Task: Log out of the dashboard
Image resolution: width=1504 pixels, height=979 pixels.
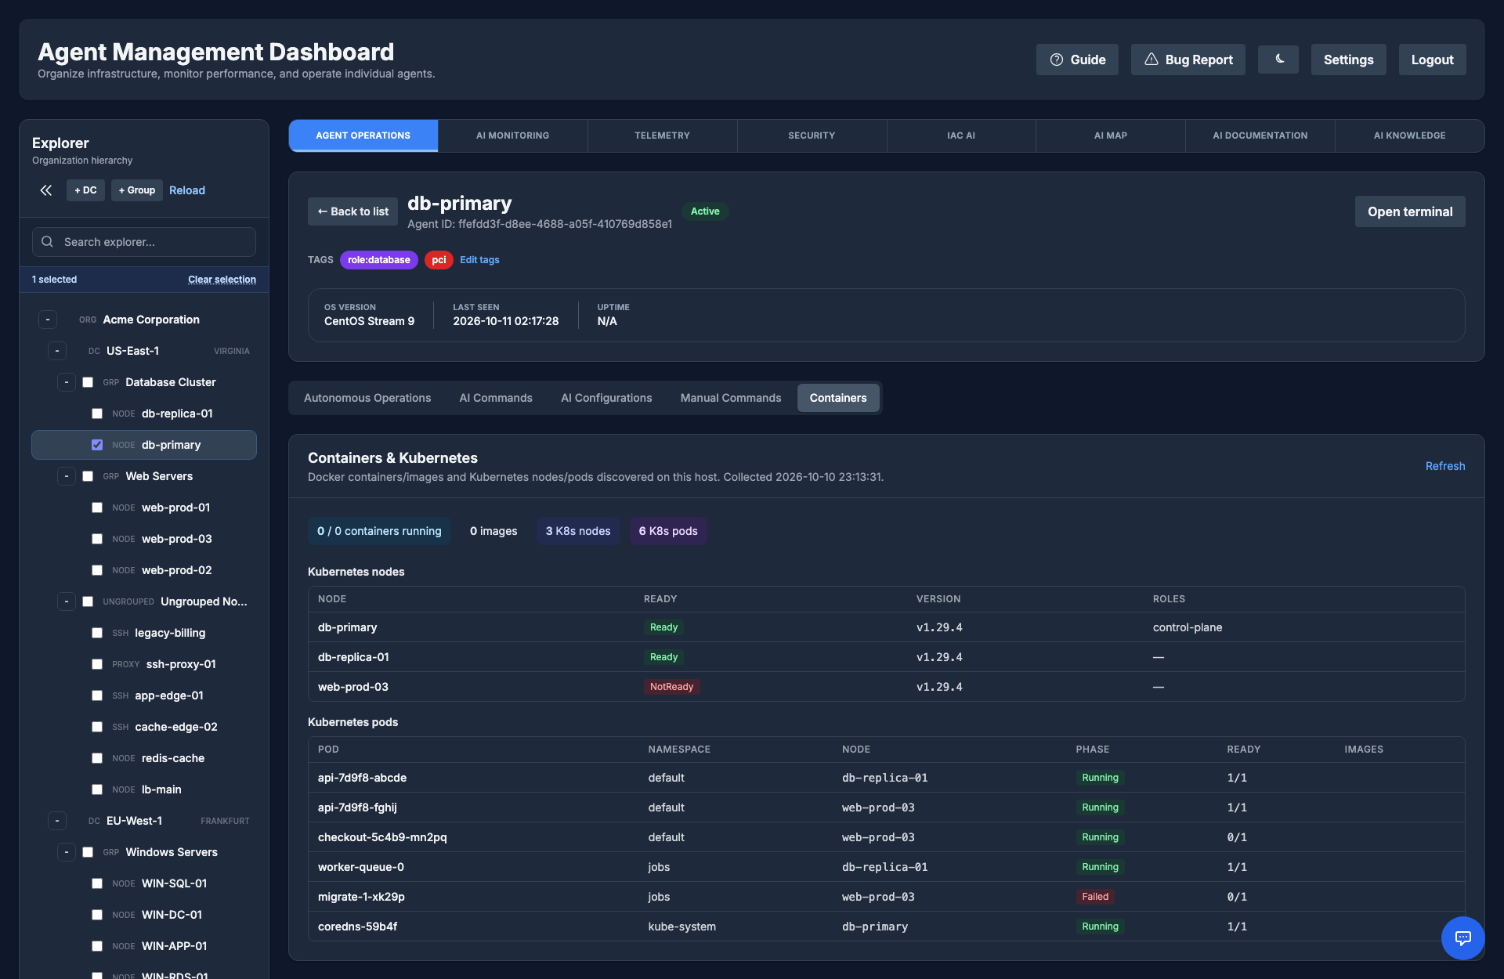Action: [x=1432, y=60]
